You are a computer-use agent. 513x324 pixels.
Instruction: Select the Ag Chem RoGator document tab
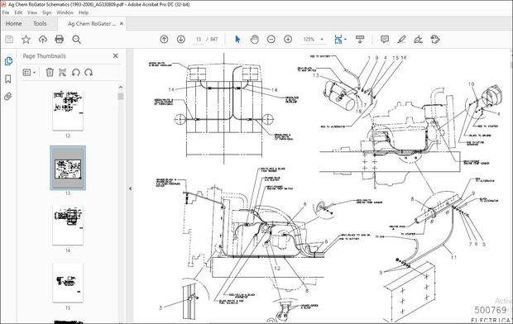[x=92, y=24]
